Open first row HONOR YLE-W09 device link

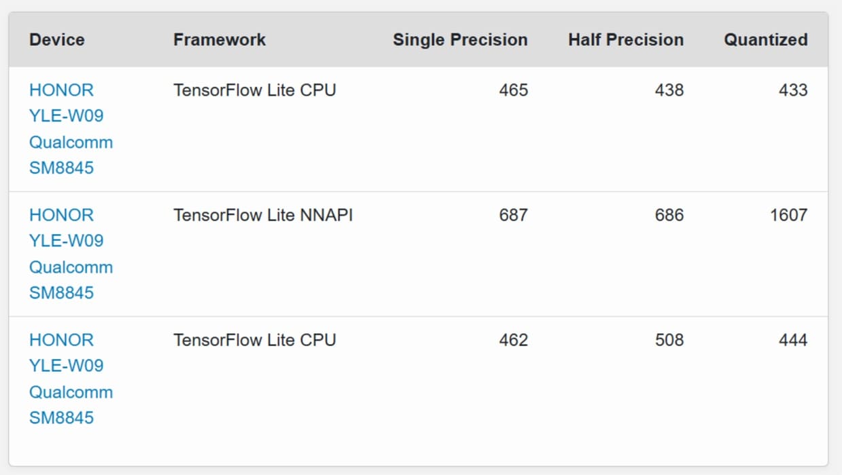click(71, 129)
